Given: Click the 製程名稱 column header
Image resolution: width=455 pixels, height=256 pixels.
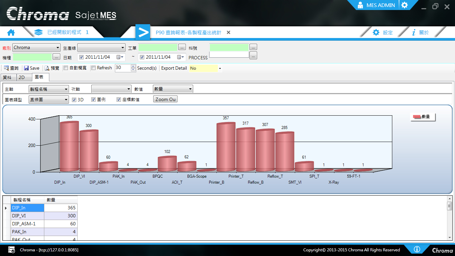Looking at the screenshot, I should 27,200.
